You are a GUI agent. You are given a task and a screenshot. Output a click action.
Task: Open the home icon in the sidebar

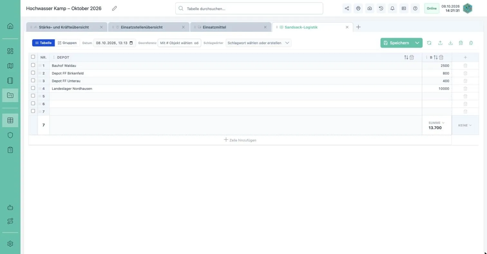click(10, 26)
